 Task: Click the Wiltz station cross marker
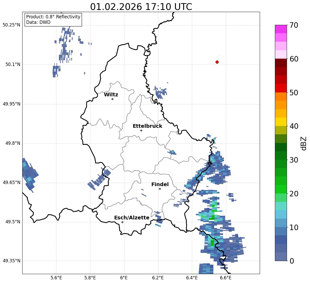(113, 99)
